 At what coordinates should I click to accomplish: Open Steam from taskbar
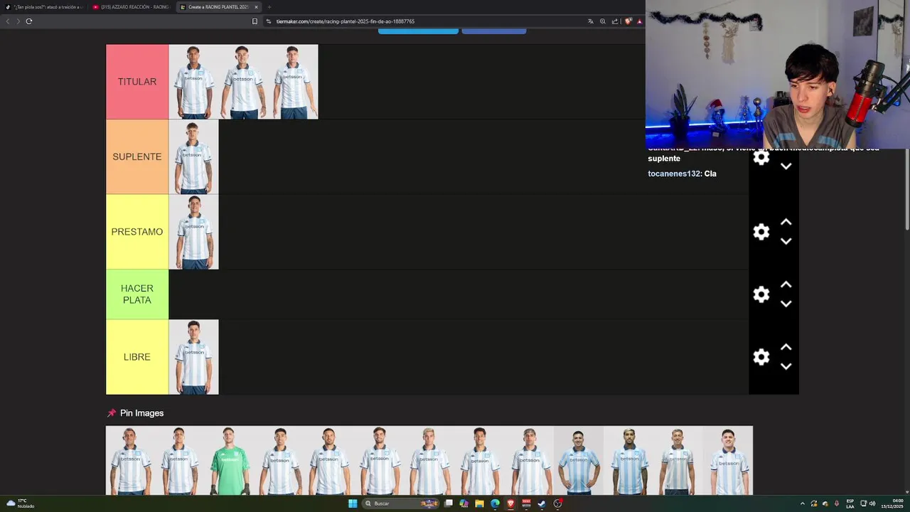(x=542, y=503)
